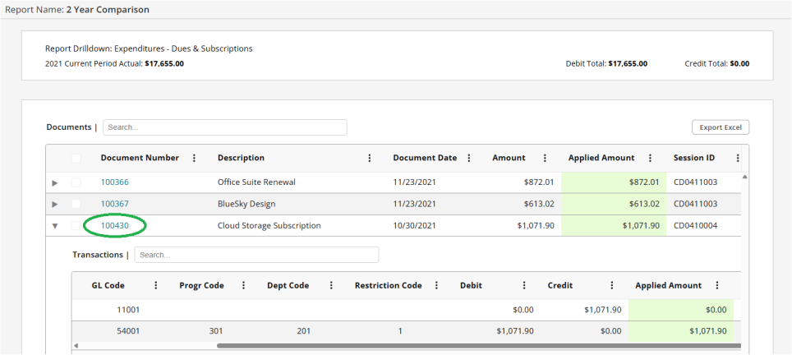The height and width of the screenshot is (355, 792).
Task: Click the Export Excel button
Action: point(721,127)
